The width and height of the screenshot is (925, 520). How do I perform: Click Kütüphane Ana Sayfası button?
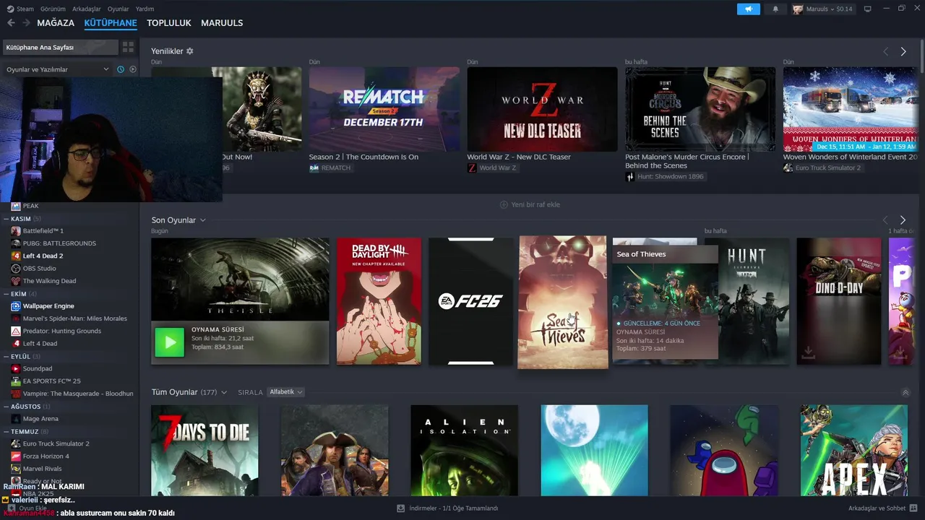pyautogui.click(x=60, y=47)
